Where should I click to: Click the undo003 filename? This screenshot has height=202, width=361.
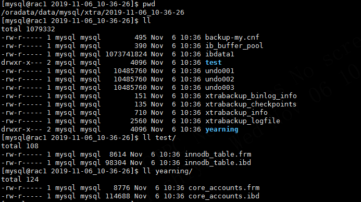(220, 87)
